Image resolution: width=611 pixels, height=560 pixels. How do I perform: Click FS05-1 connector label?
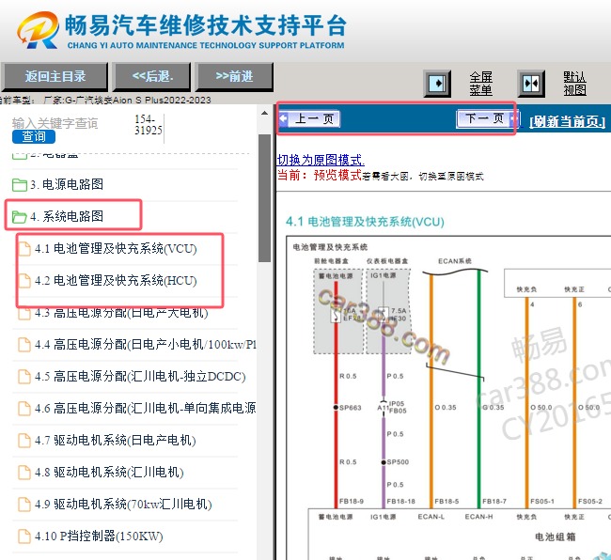tap(542, 501)
